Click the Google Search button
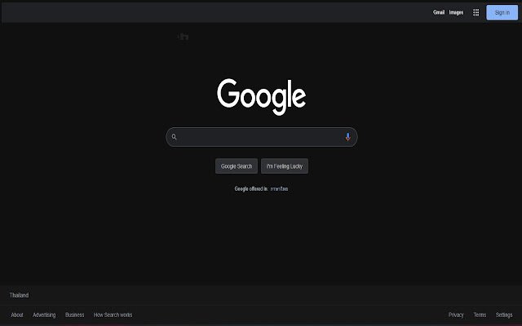Viewport: 522px width, 326px height. [x=237, y=166]
